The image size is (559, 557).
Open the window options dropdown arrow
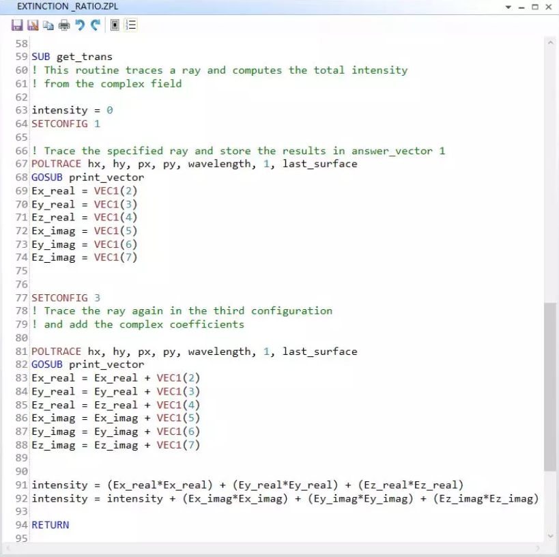click(x=508, y=7)
